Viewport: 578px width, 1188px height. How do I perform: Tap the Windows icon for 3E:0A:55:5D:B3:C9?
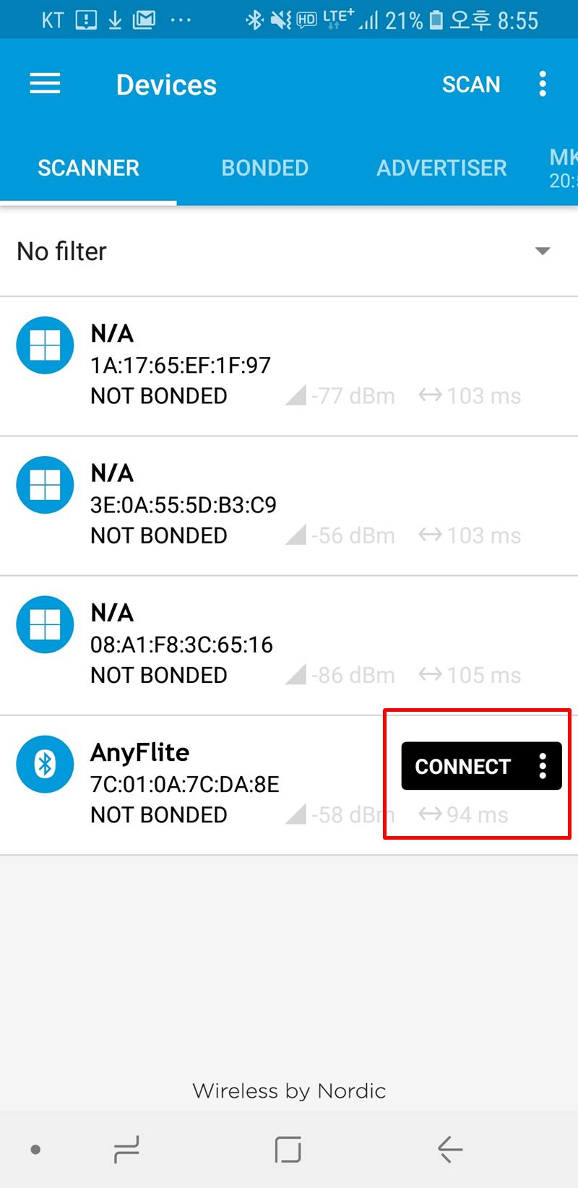45,485
